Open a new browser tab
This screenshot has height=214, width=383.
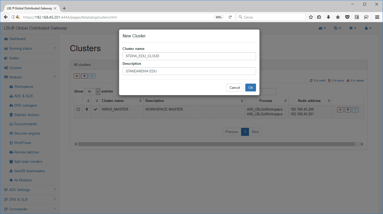tap(64, 8)
